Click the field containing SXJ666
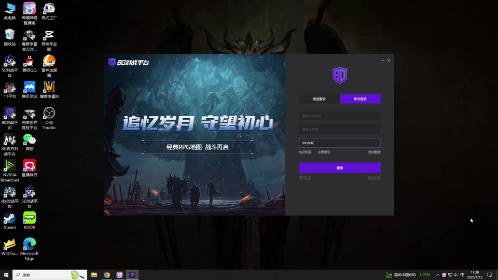Screen dimensions: 498x280 click(x=339, y=143)
